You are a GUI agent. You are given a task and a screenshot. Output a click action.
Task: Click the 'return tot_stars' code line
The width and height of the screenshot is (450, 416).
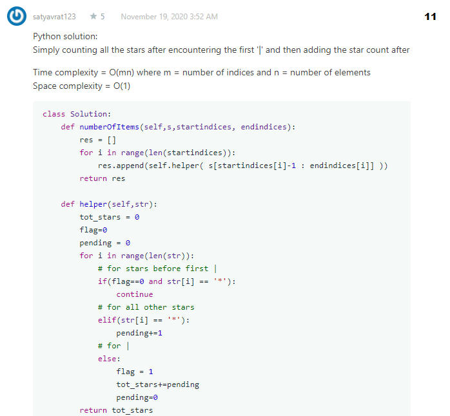[116, 410]
